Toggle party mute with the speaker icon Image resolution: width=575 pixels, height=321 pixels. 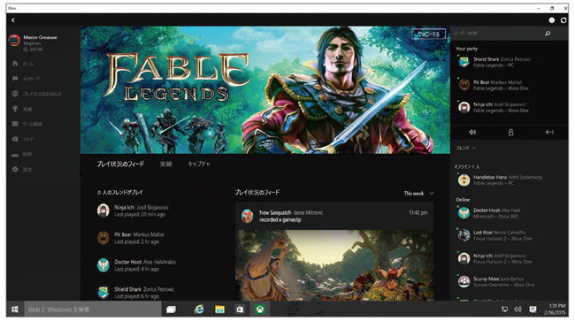click(x=472, y=133)
